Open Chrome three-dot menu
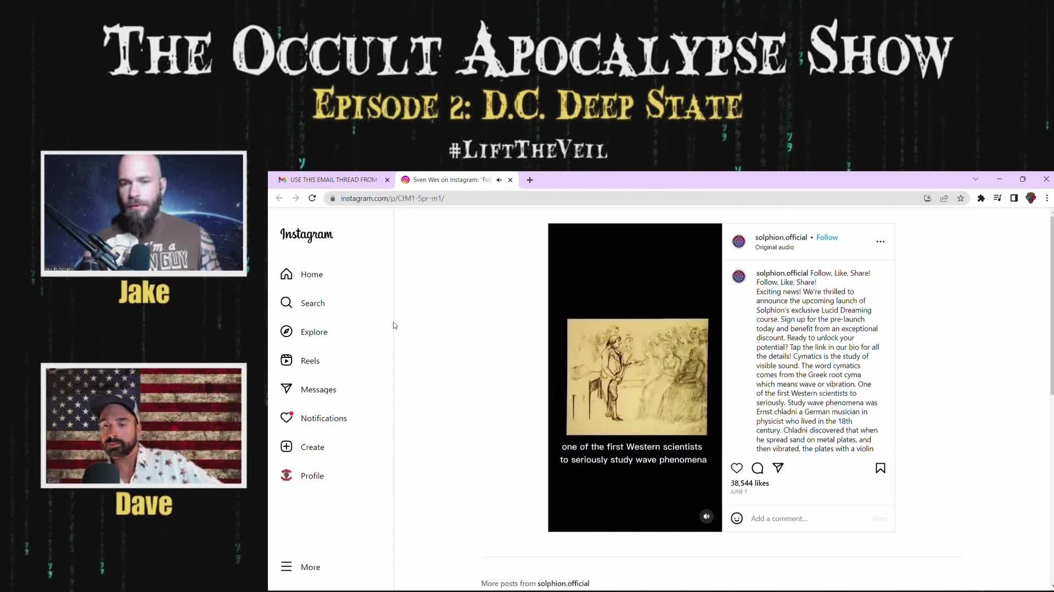The height and width of the screenshot is (592, 1054). click(1047, 198)
